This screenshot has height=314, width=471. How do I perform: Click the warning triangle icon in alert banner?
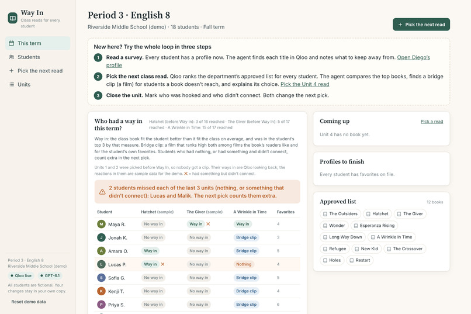click(x=102, y=192)
